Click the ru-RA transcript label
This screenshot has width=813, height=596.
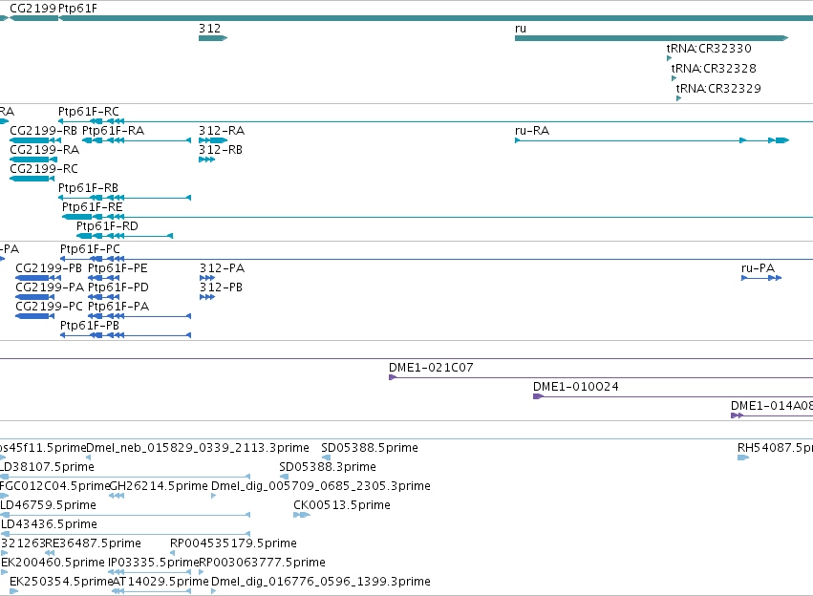(x=532, y=131)
